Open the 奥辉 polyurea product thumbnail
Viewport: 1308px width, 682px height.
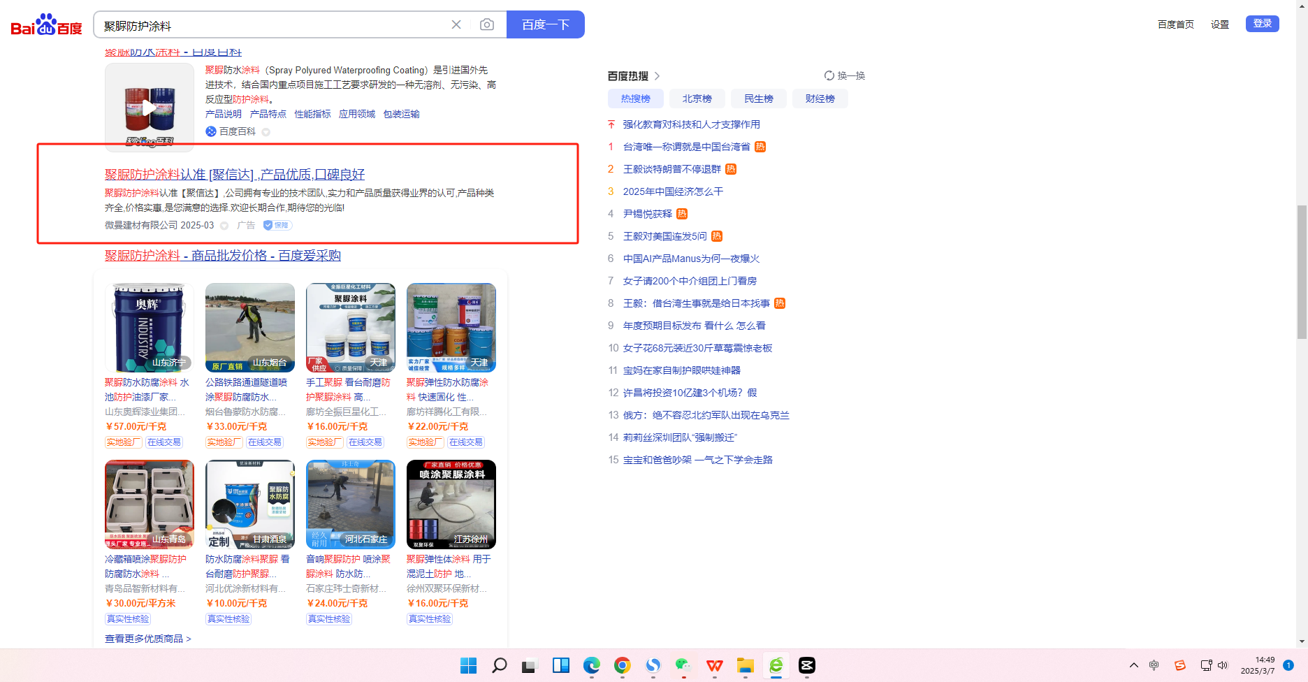point(150,327)
